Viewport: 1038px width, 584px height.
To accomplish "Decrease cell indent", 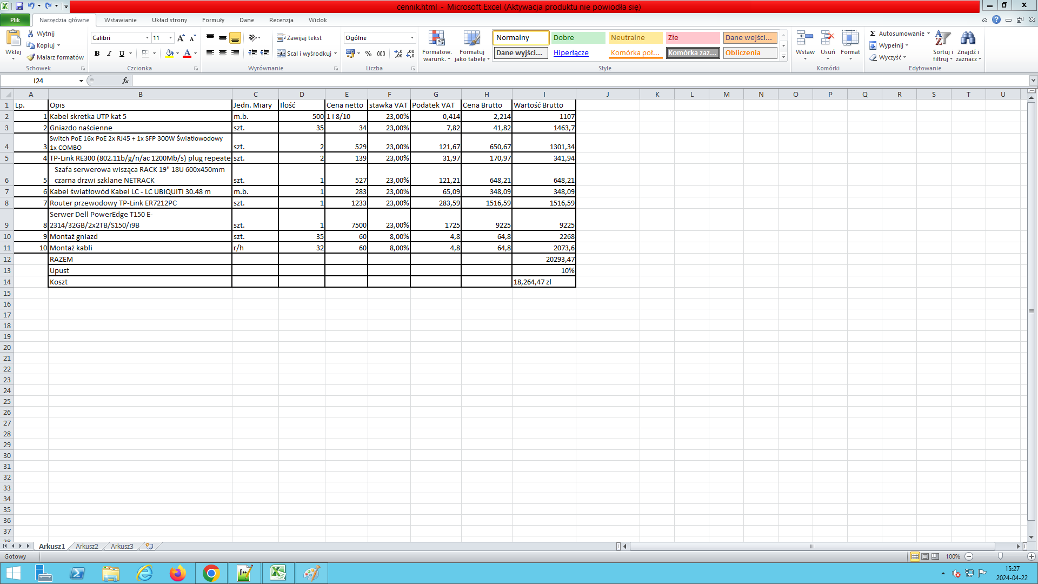I will (x=252, y=54).
